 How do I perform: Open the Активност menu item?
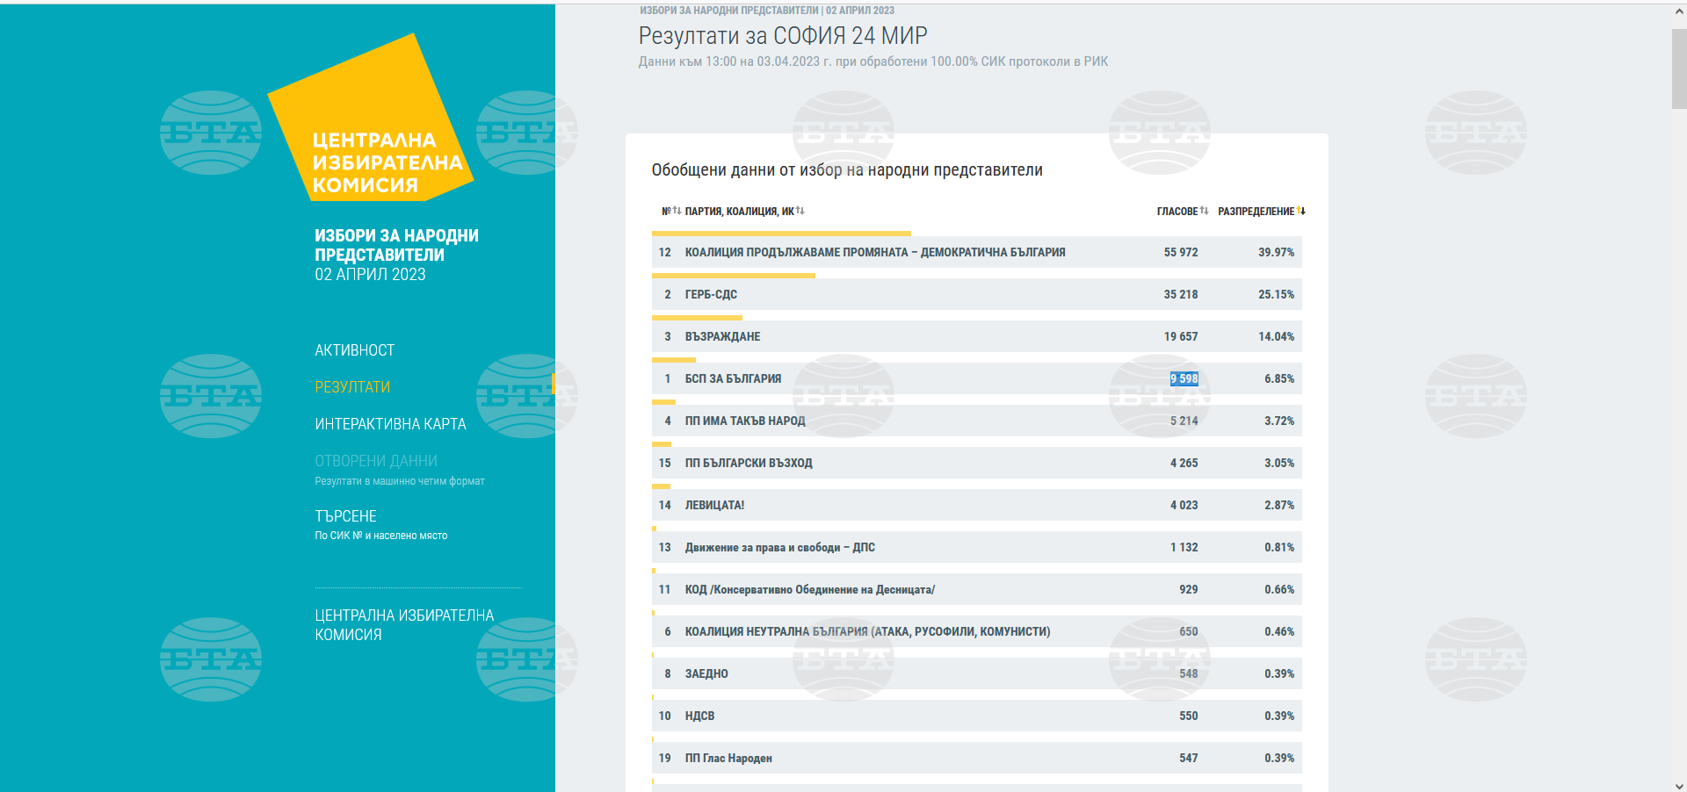354,350
